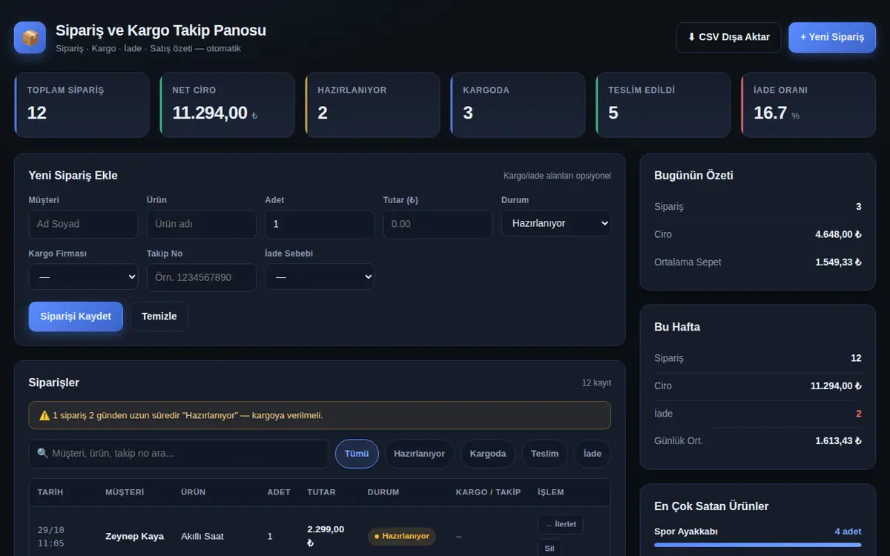890x556 pixels.
Task: Click the warning triangle icon in alert
Action: [44, 415]
